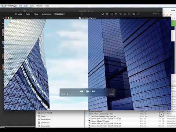Click Reset All button in iMovie

point(156,14)
